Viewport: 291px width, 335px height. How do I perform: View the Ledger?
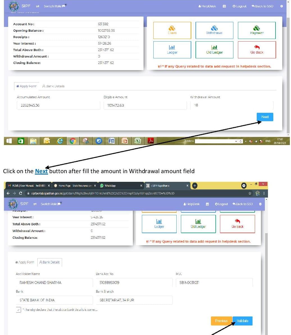point(172,50)
